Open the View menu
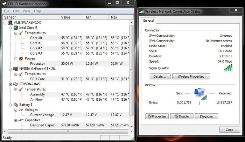This screenshot has width=245, height=142. click(26, 11)
